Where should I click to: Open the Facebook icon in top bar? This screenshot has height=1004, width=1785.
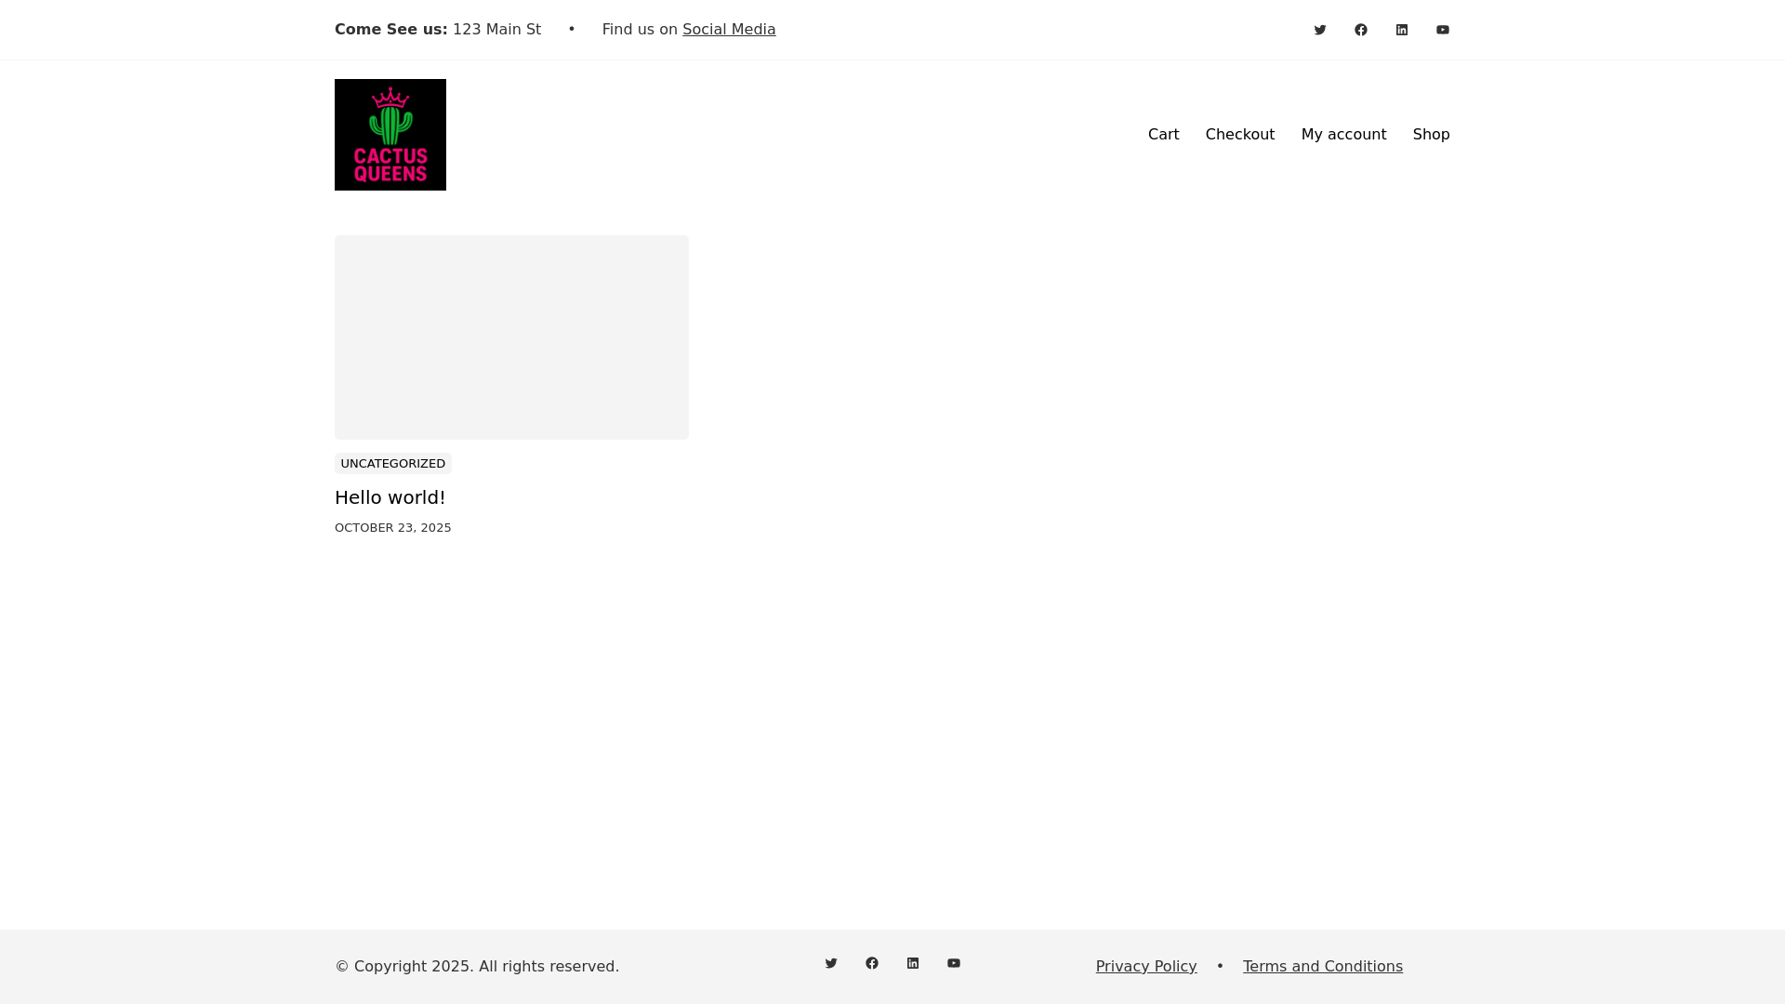1361,30
